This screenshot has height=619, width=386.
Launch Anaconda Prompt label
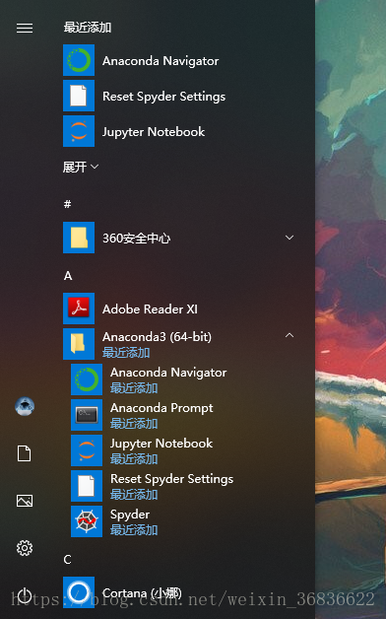[161, 408]
